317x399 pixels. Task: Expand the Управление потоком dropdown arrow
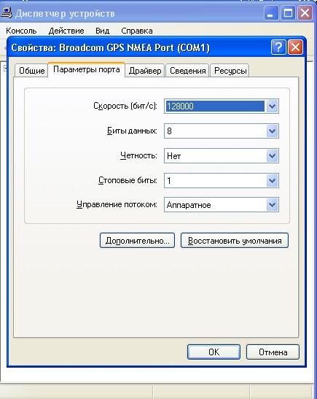tap(272, 205)
